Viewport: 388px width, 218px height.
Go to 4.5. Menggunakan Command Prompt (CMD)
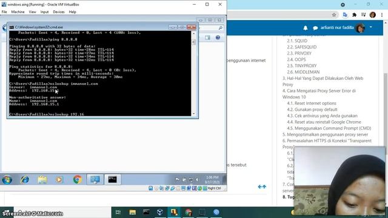(329, 128)
